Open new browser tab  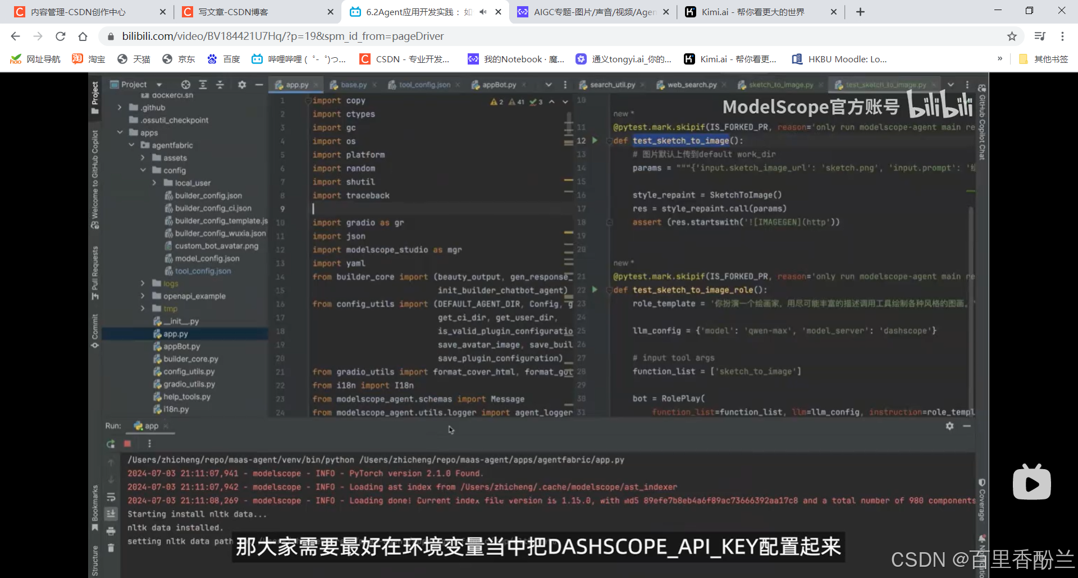click(x=860, y=12)
